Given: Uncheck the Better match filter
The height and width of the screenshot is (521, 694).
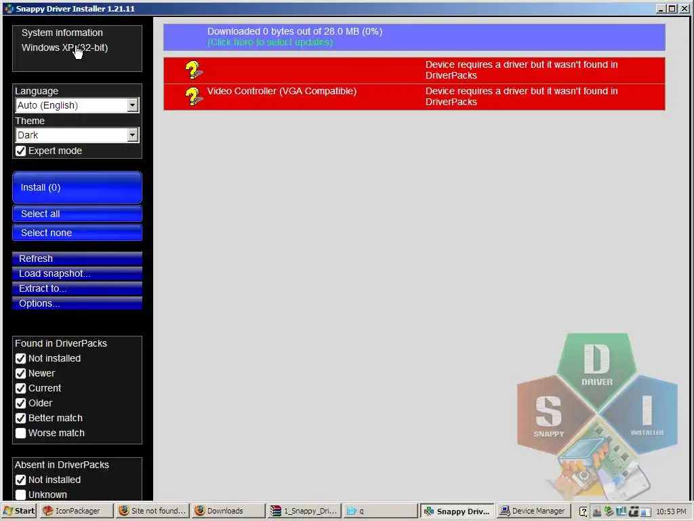Looking at the screenshot, I should (x=20, y=418).
